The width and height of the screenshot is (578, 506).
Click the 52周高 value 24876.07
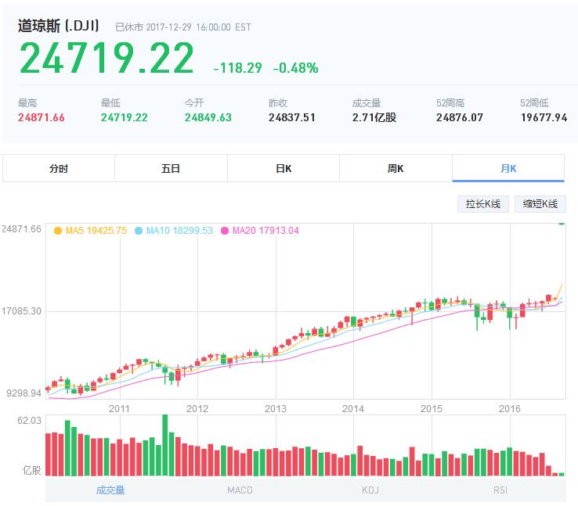(460, 118)
